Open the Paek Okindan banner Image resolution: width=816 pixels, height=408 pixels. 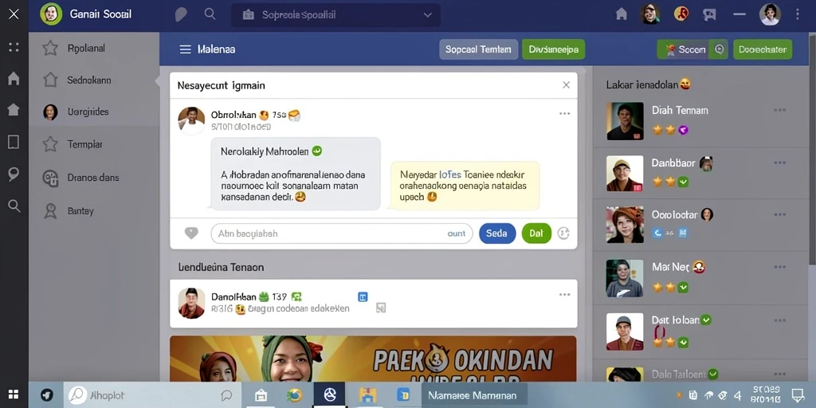[x=373, y=359]
